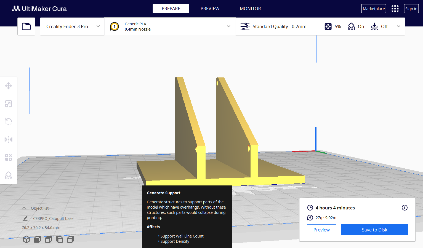
Task: Switch to PREPARE stage
Action: pyautogui.click(x=171, y=9)
